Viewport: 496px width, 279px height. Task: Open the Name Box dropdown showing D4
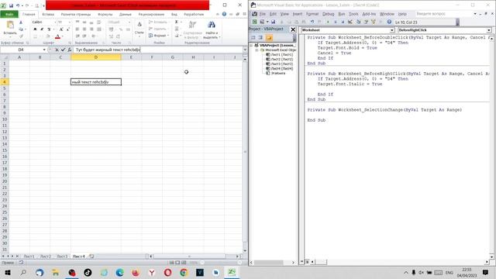[44, 50]
